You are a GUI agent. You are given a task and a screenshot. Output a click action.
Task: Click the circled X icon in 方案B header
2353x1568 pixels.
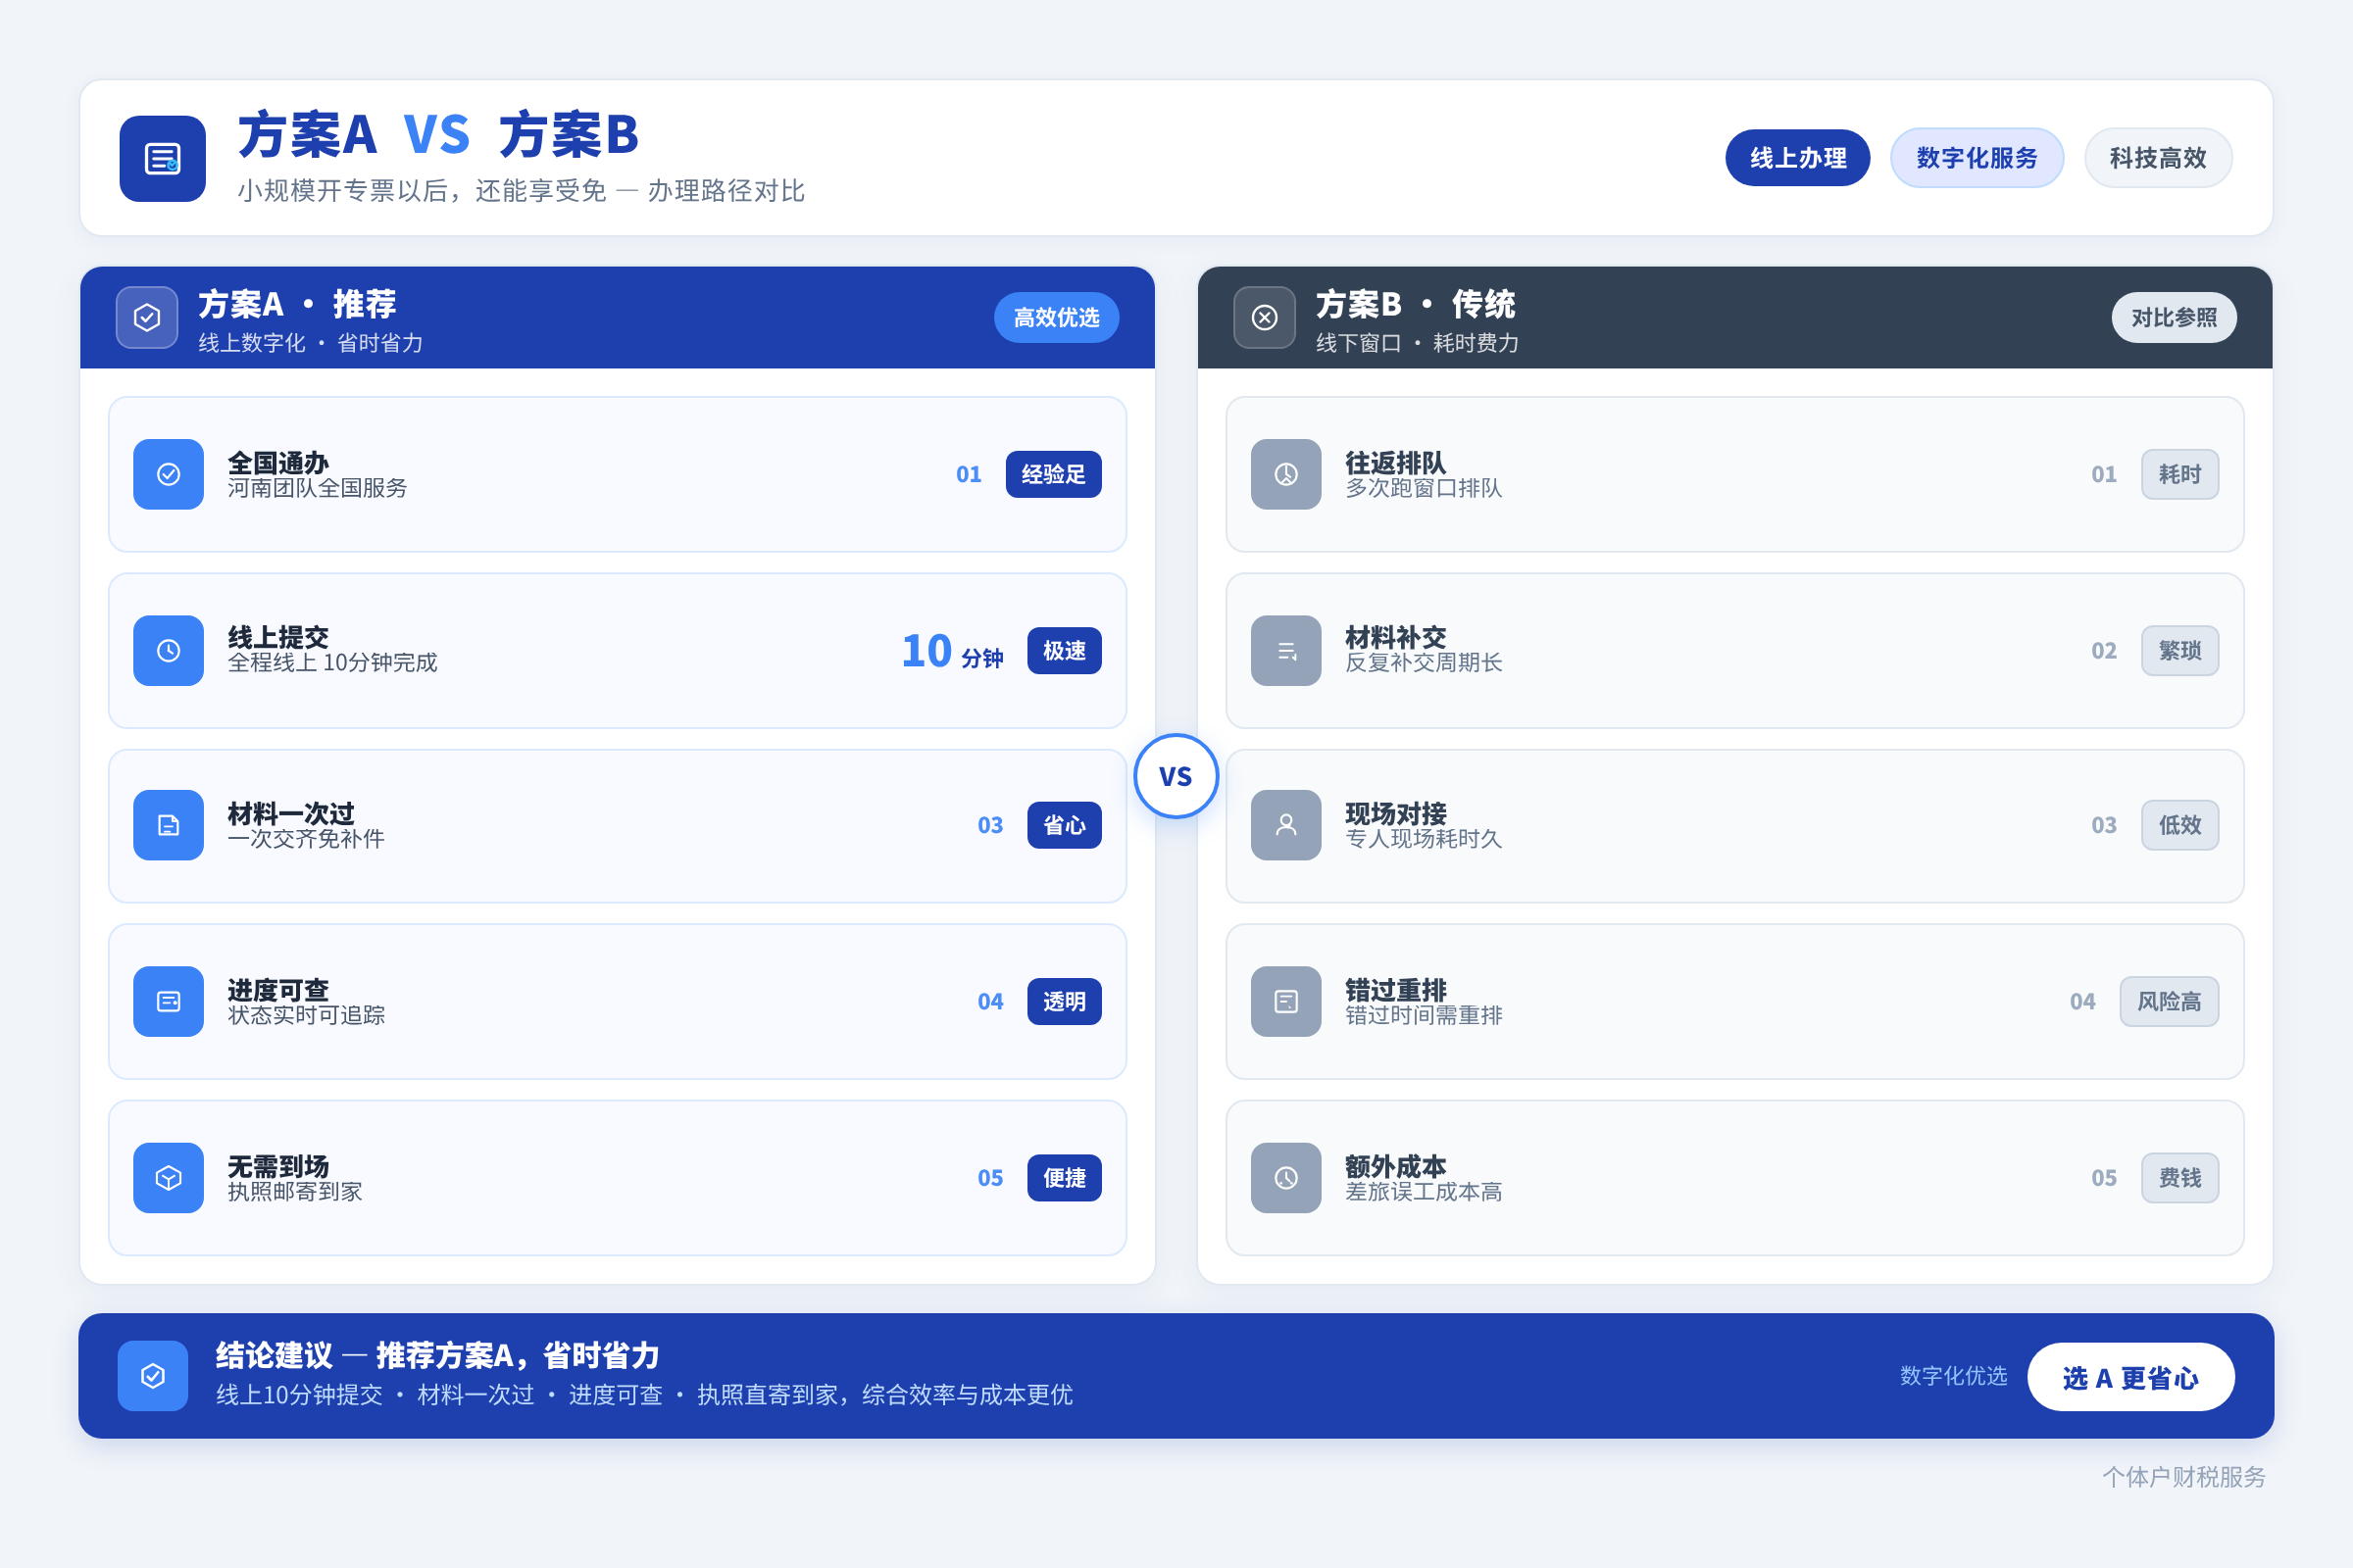tap(1265, 317)
